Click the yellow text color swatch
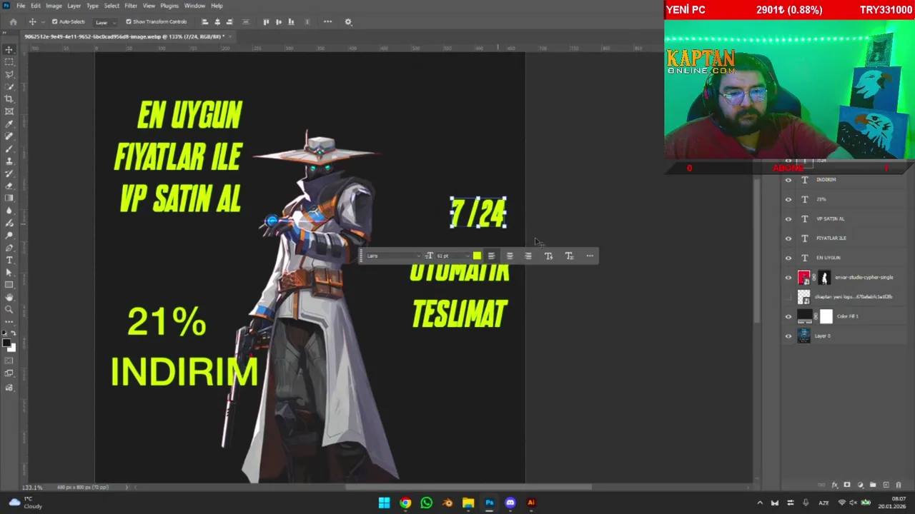The image size is (915, 514). pos(477,256)
